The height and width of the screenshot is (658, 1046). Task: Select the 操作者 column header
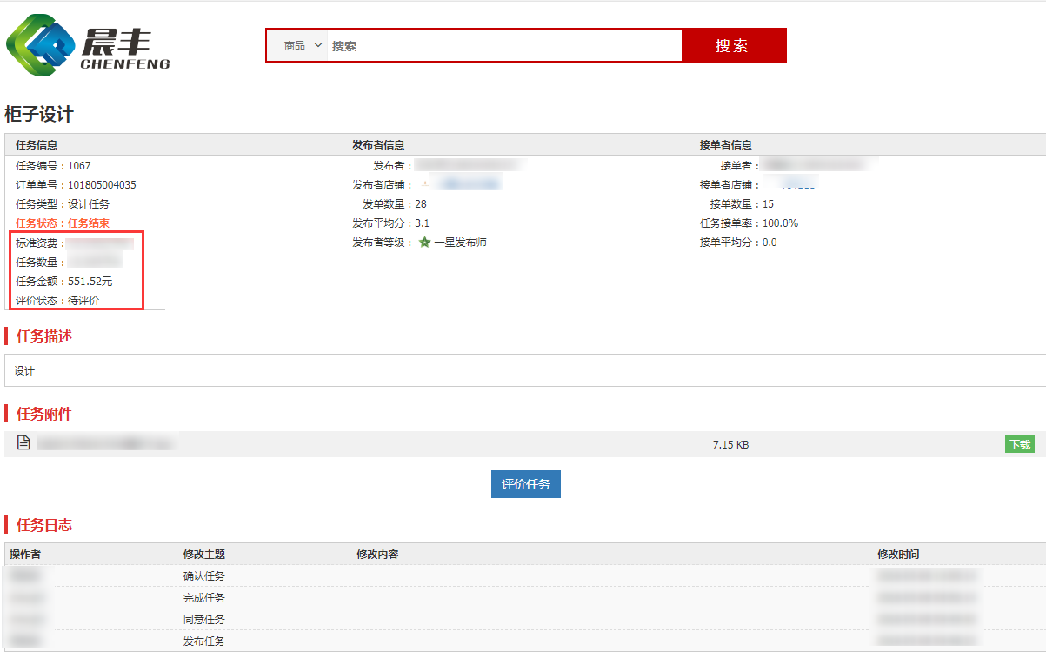click(25, 555)
